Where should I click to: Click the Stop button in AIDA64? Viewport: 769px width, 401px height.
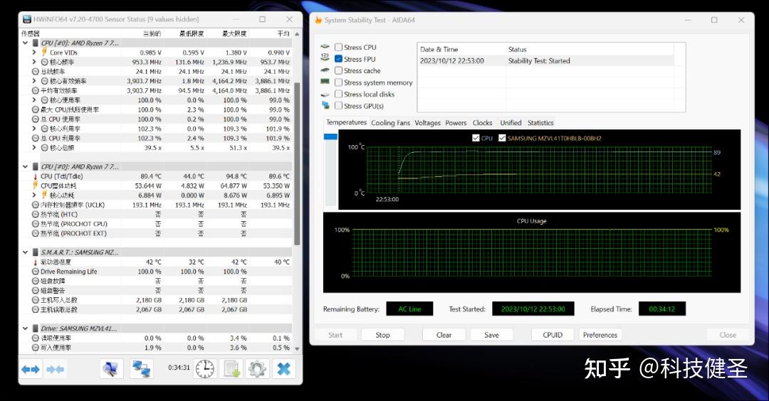(x=382, y=335)
